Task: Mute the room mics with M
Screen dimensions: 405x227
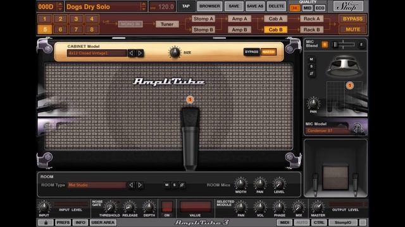Action: click(x=167, y=185)
